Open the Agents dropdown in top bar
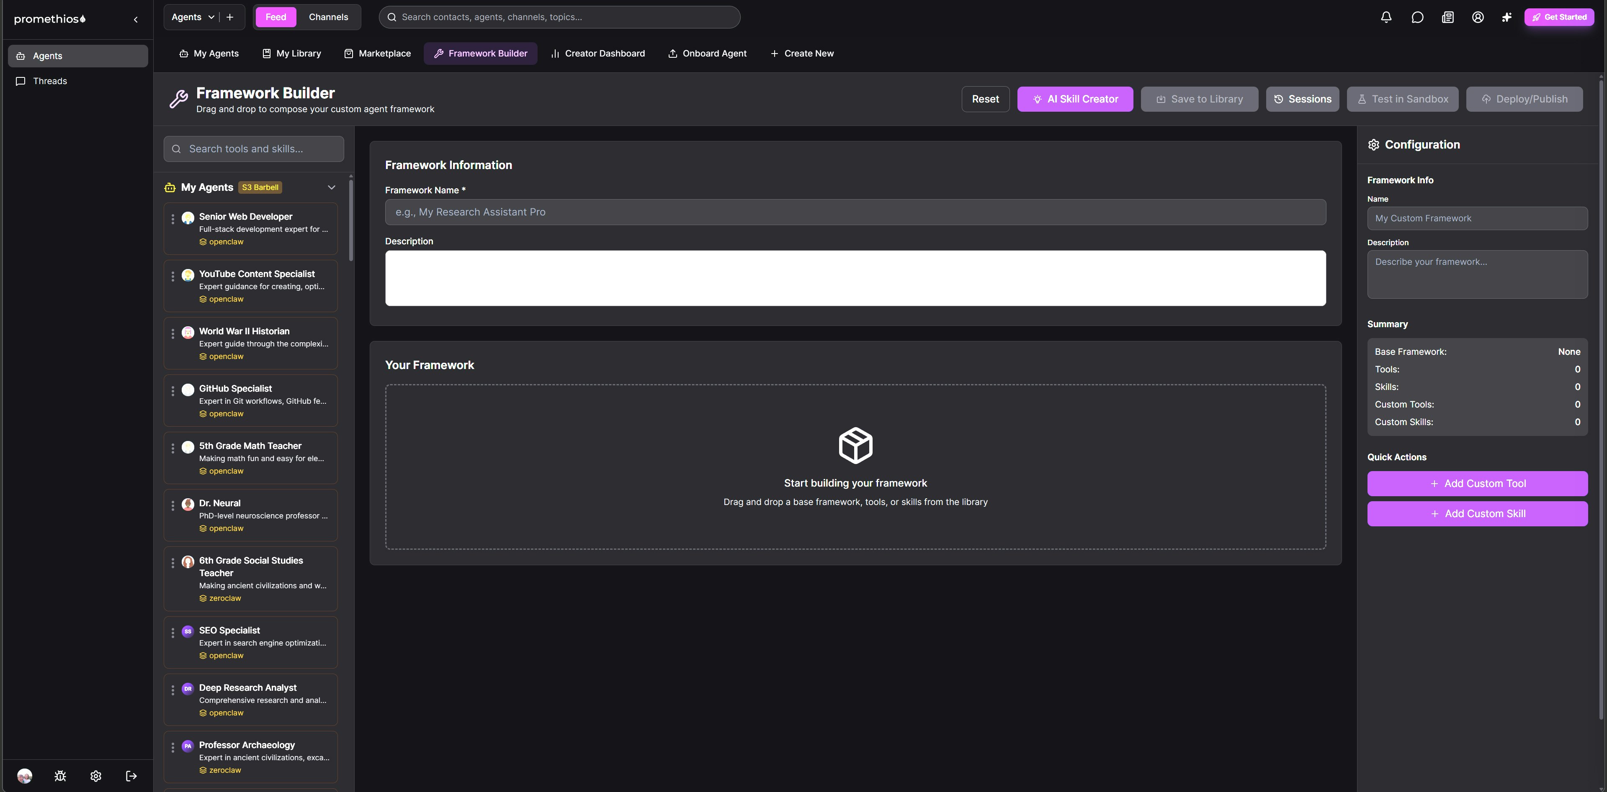The image size is (1607, 792). (x=193, y=17)
